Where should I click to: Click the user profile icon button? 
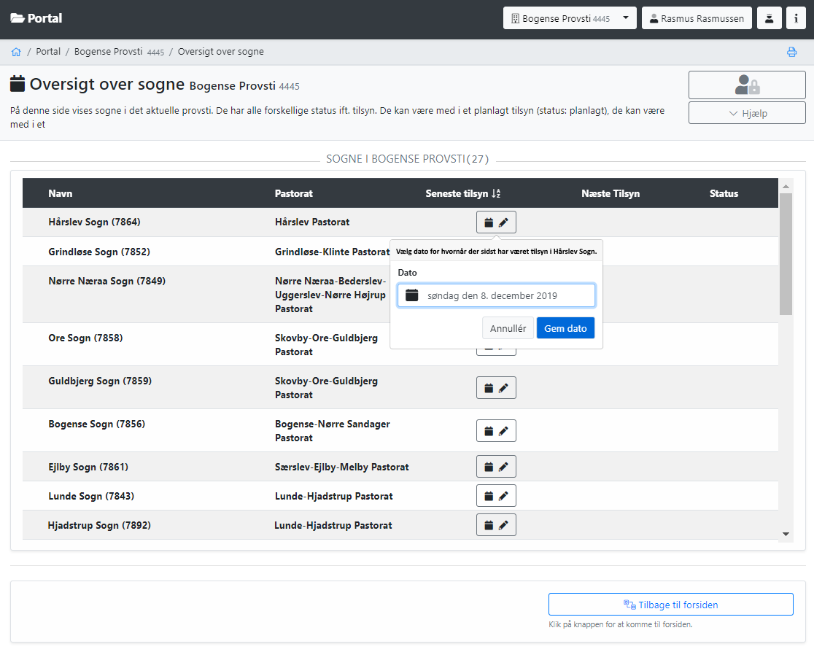tap(770, 18)
